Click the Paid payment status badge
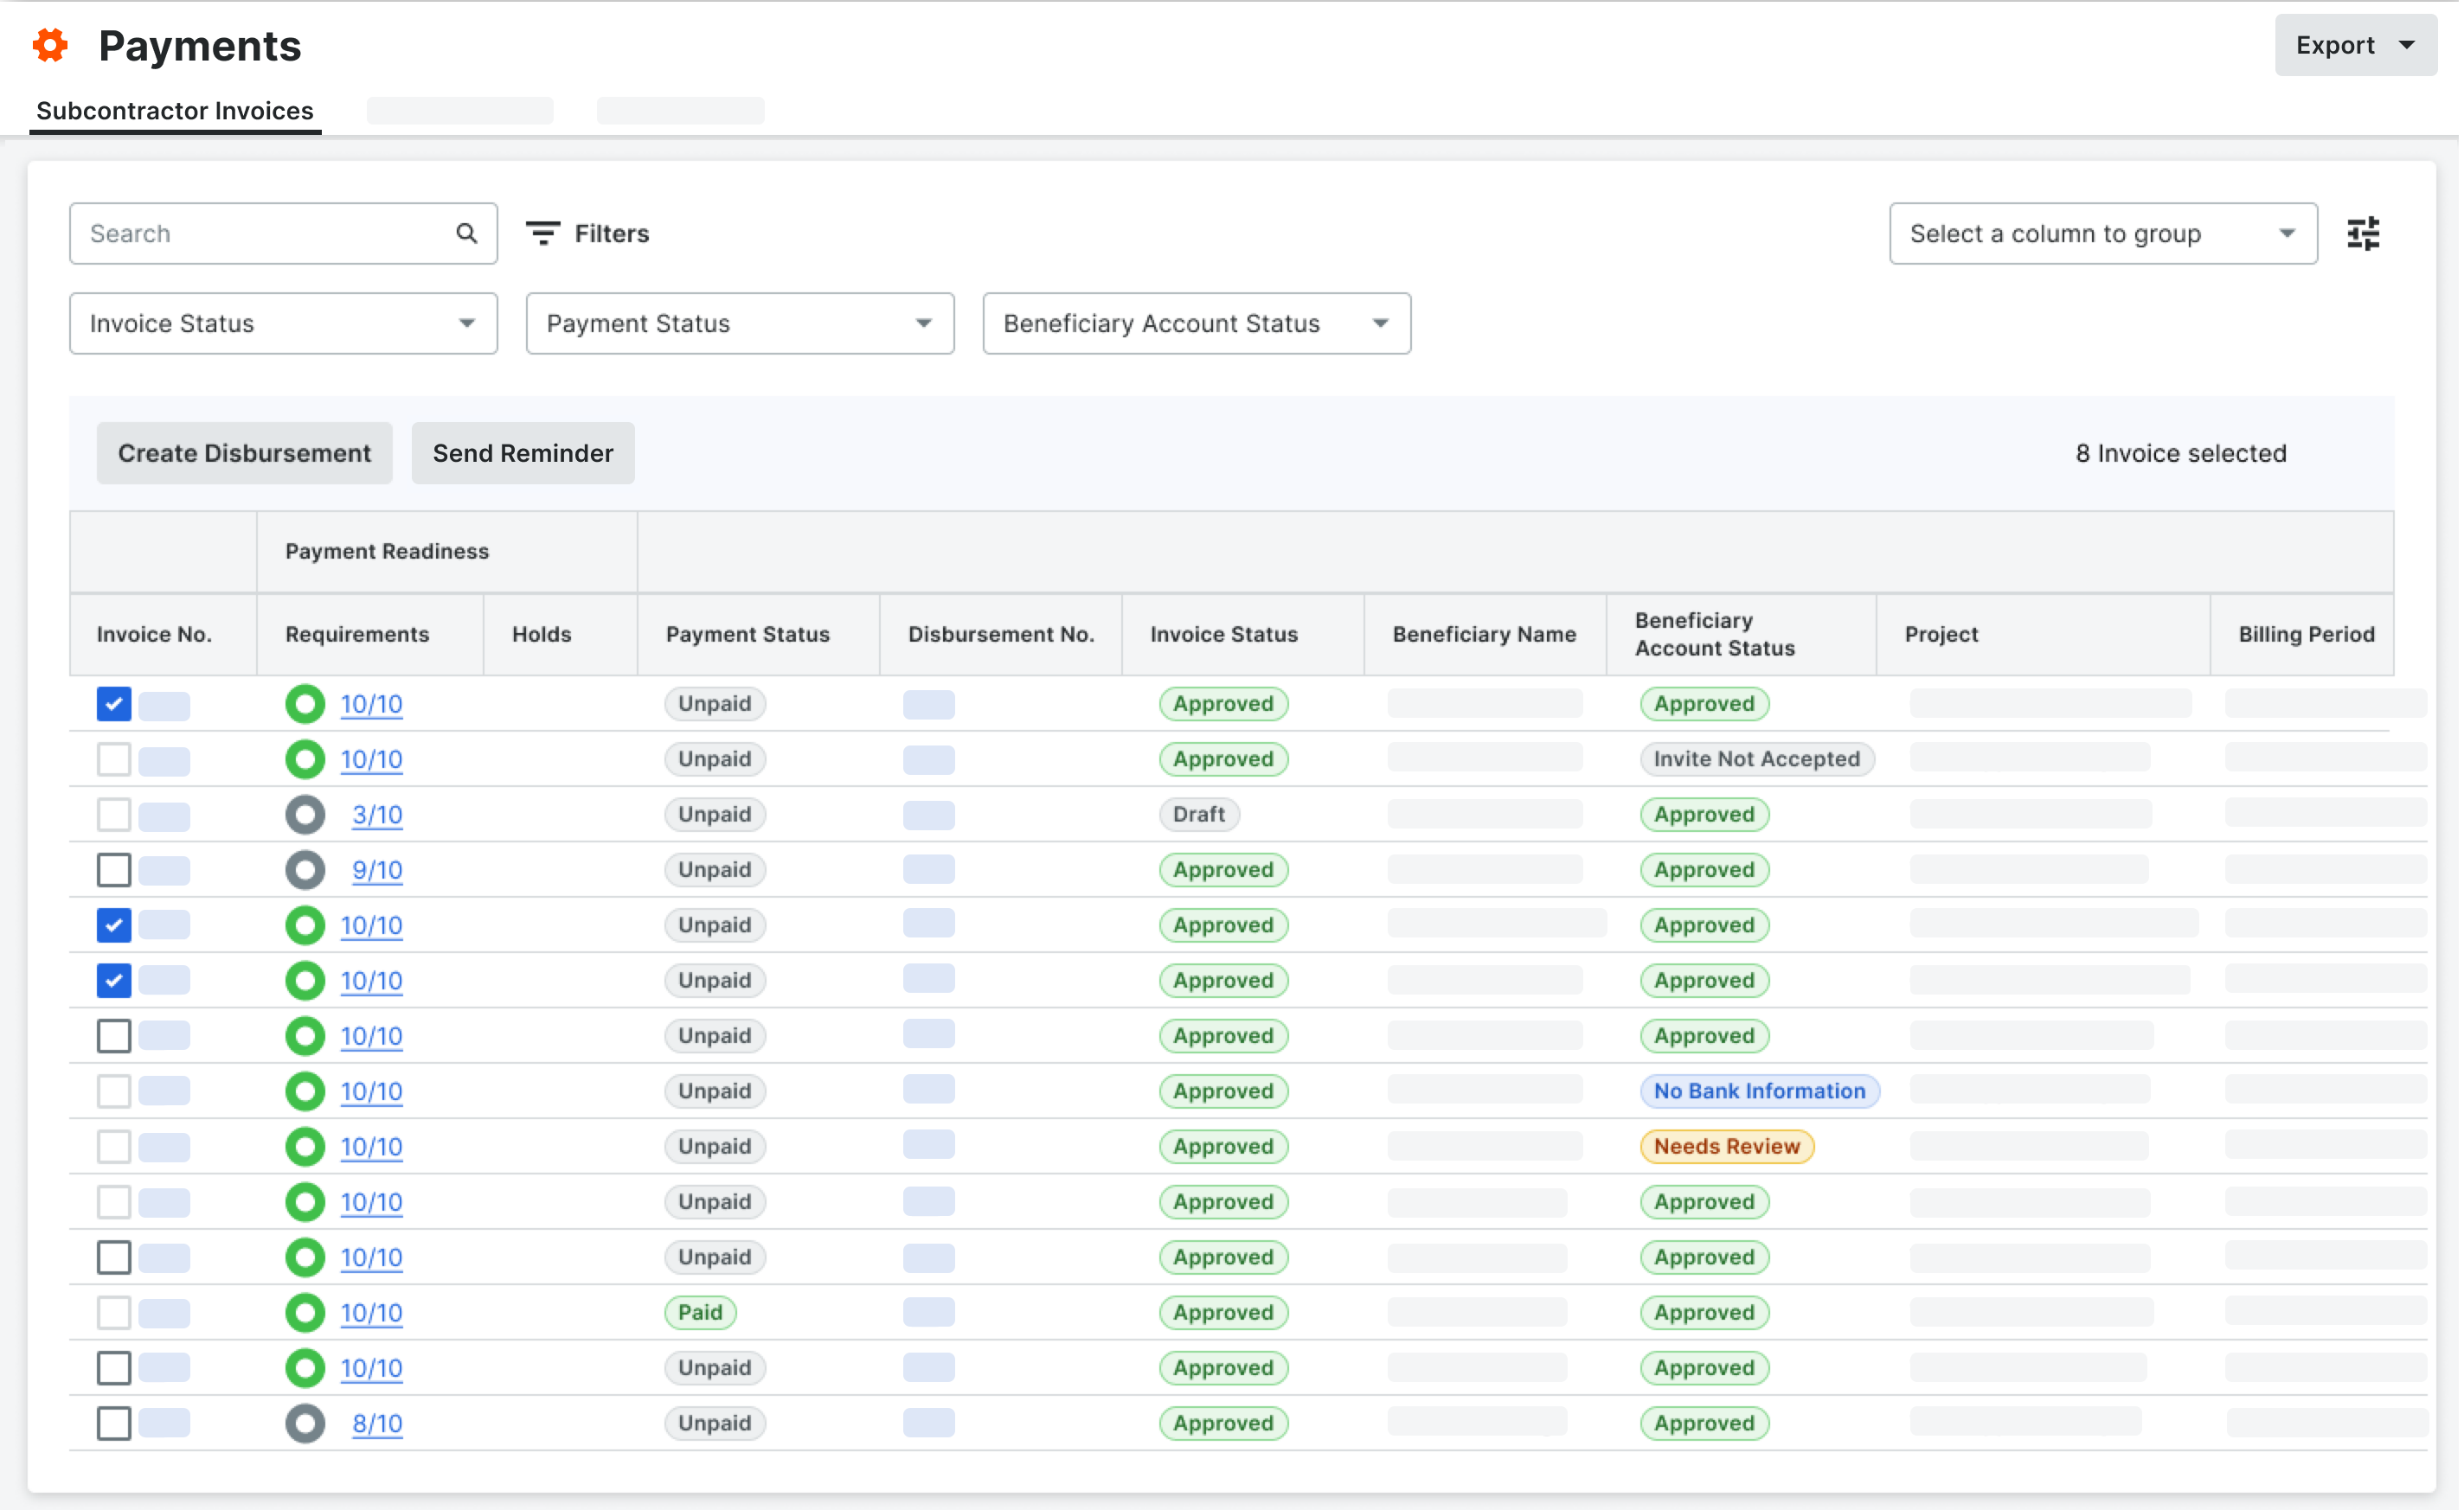 point(701,1313)
